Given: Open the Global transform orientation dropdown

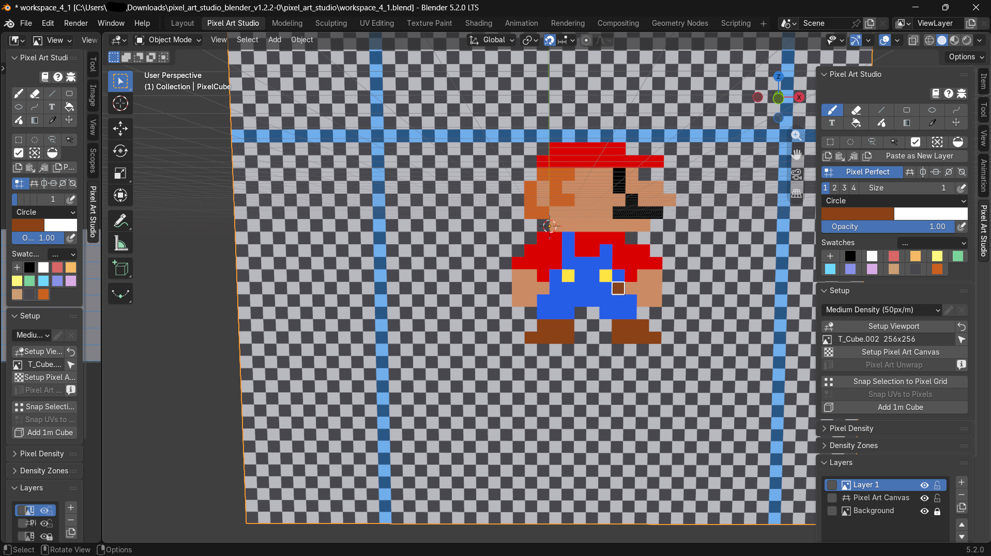Looking at the screenshot, I should 492,40.
